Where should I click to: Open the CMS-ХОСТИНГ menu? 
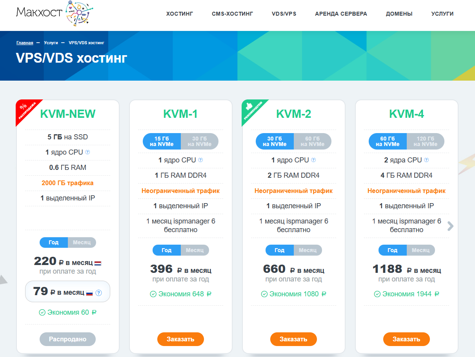tap(233, 14)
